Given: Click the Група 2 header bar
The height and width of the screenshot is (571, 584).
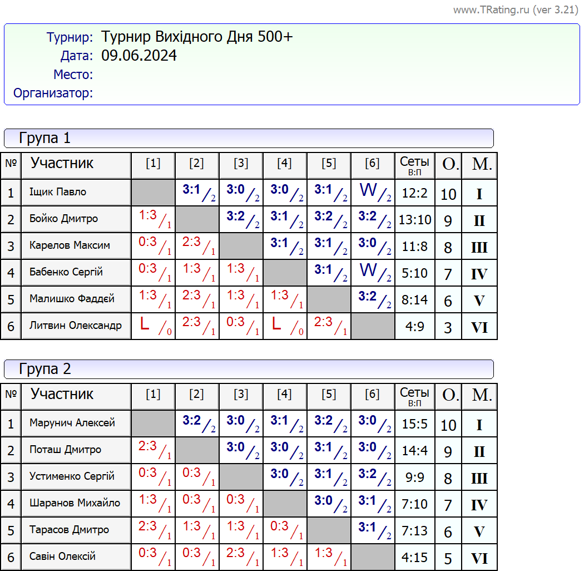Looking at the screenshot, I should pyautogui.click(x=249, y=369).
